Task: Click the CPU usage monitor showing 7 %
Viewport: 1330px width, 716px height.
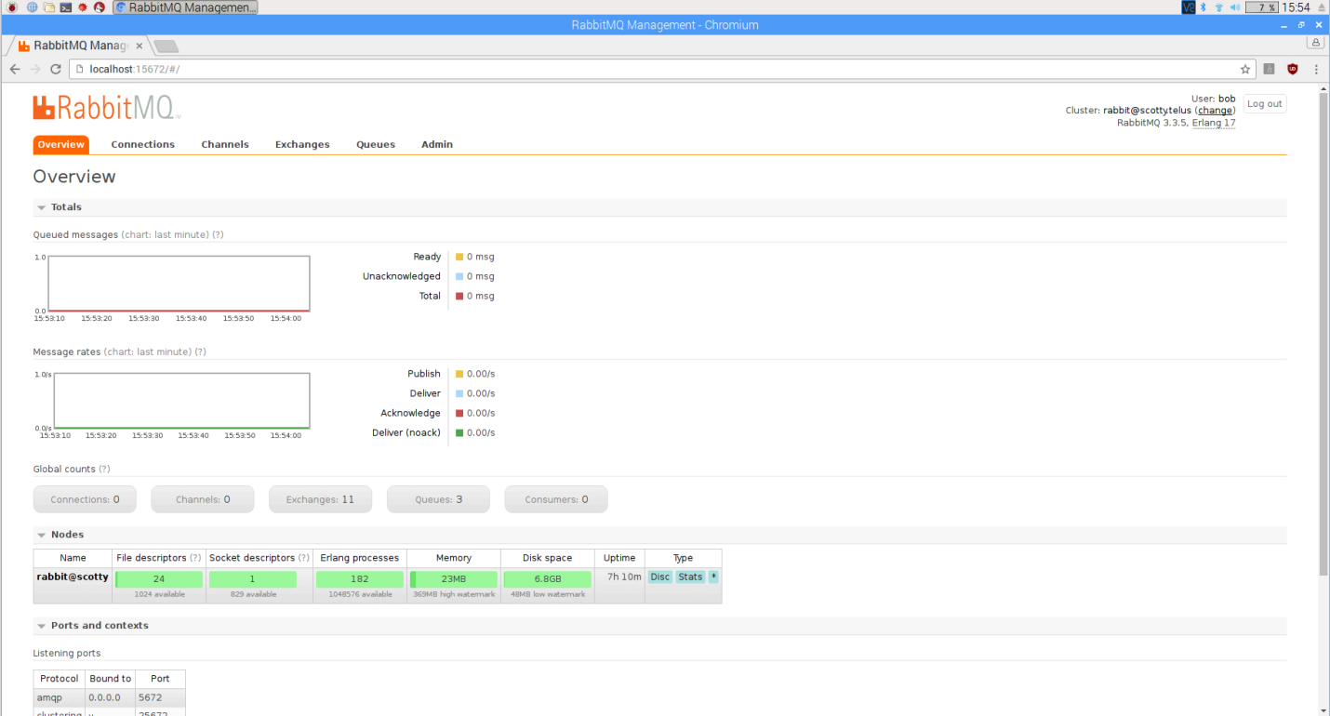Action: [1261, 7]
